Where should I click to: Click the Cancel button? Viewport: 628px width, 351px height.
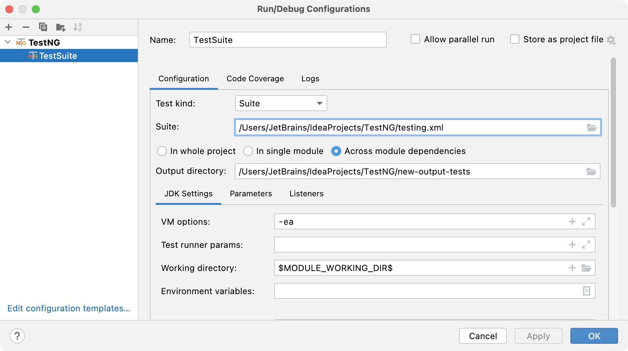483,336
